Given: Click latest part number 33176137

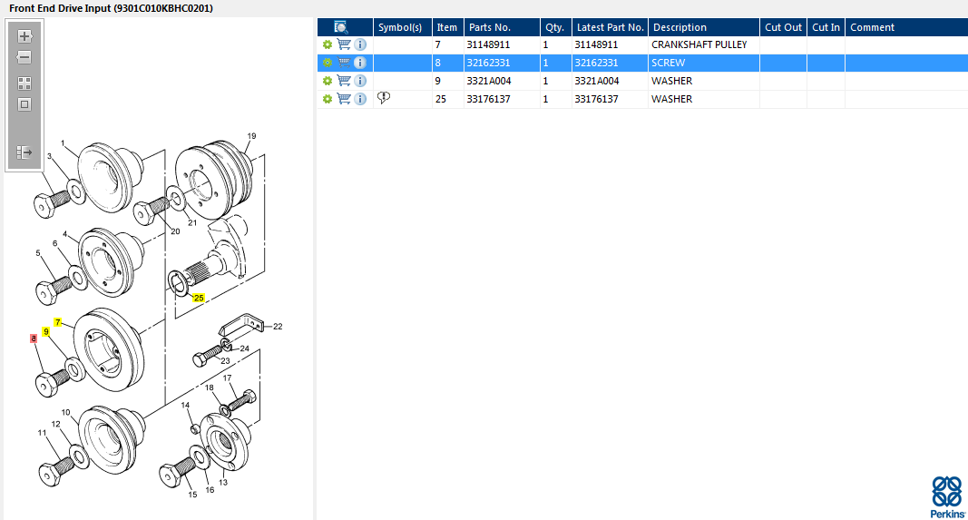Looking at the screenshot, I should pos(596,99).
